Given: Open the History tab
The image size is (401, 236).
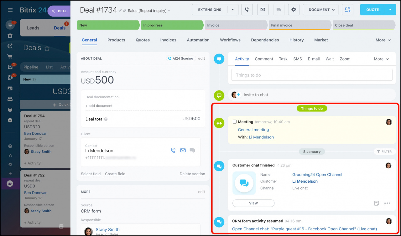Looking at the screenshot, I should click(296, 40).
